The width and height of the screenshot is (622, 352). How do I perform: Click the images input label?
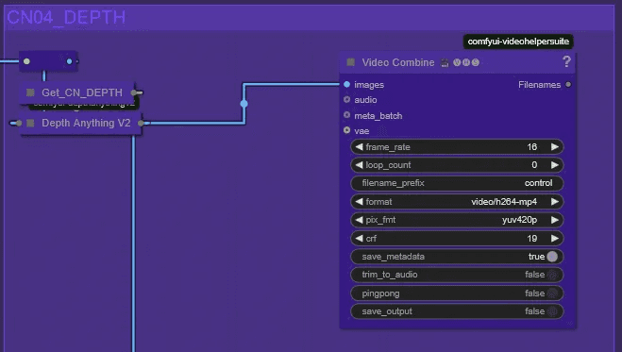(369, 85)
